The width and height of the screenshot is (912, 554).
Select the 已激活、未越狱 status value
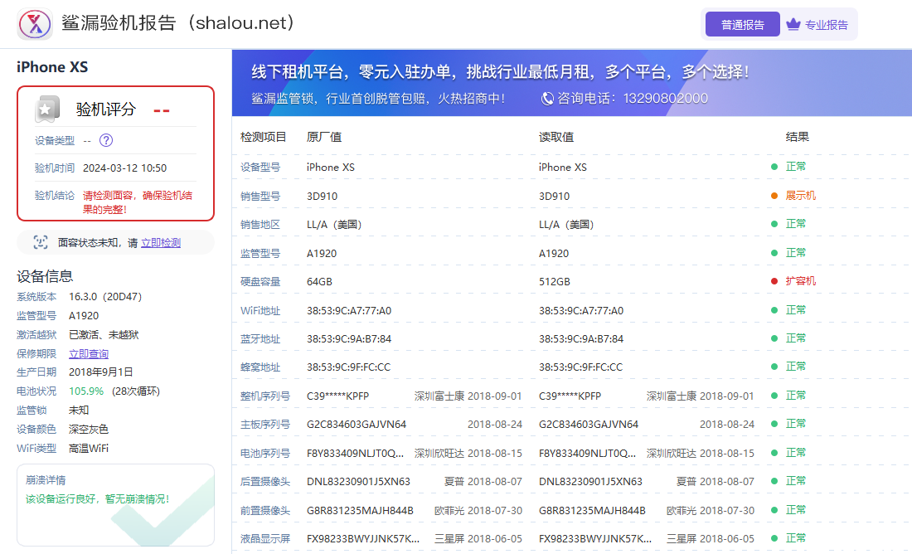104,334
